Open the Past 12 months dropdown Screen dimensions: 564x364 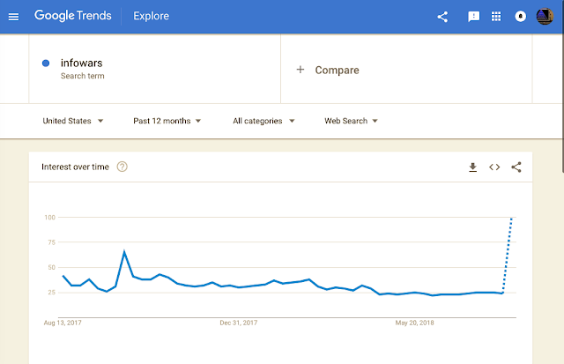167,121
